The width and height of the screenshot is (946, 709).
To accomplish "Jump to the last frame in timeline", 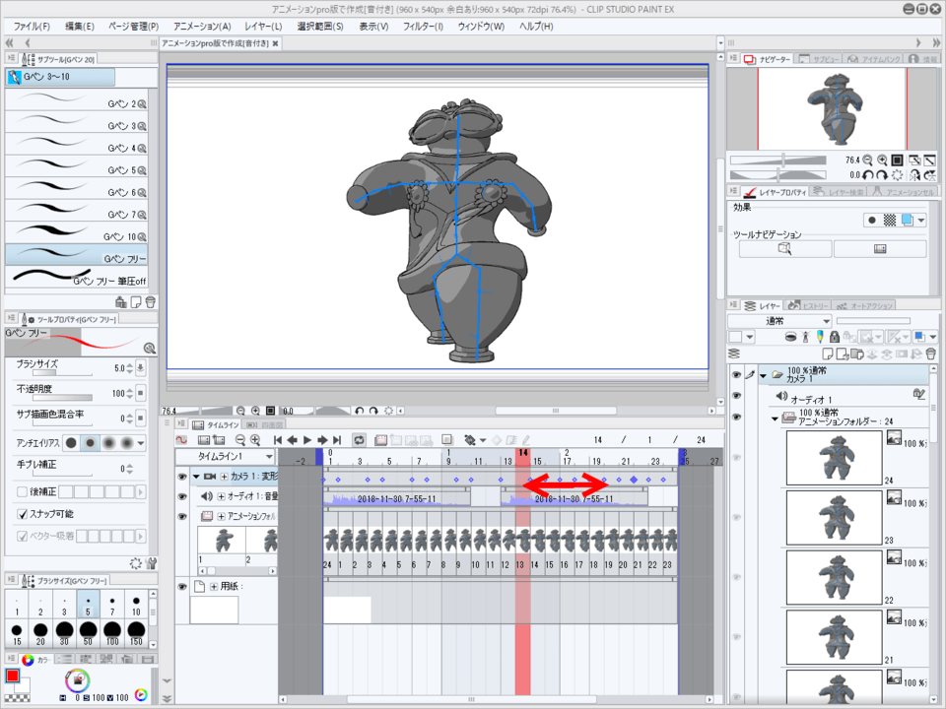I will [337, 440].
